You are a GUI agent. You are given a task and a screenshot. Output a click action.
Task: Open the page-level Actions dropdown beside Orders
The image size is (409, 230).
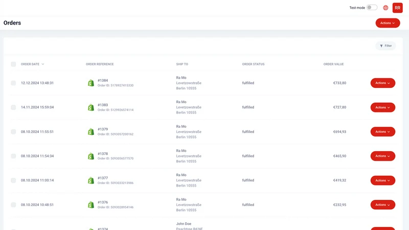(388, 23)
